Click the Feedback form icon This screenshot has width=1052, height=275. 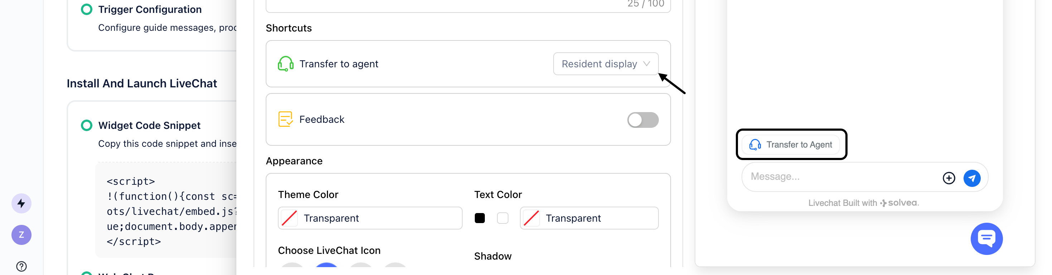click(285, 119)
